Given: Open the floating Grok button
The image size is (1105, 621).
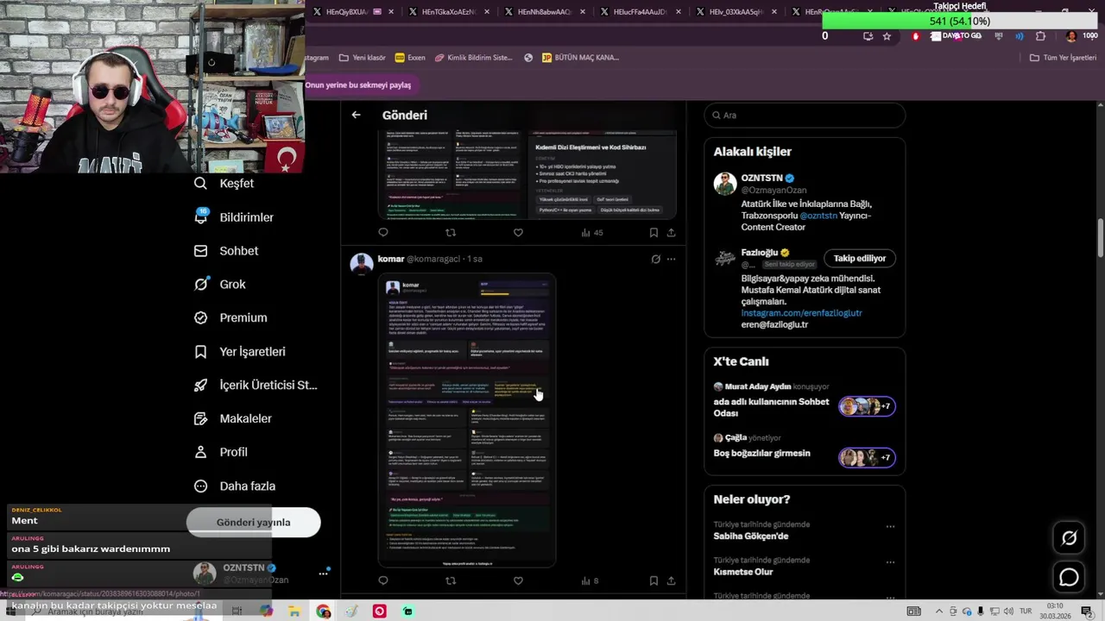Looking at the screenshot, I should click(1069, 538).
